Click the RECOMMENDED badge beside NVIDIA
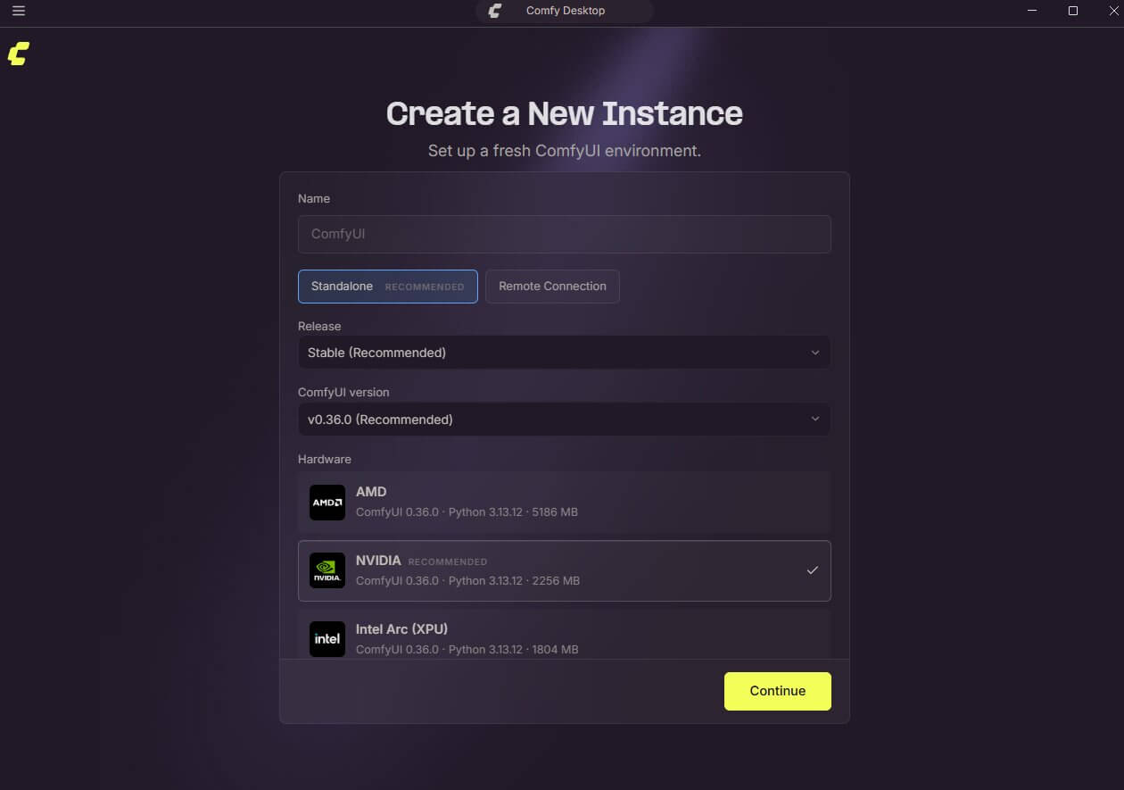 448,562
